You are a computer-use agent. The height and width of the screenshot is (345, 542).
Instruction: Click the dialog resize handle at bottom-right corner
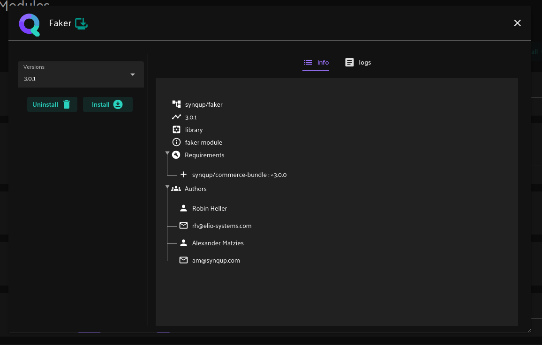coord(529,330)
